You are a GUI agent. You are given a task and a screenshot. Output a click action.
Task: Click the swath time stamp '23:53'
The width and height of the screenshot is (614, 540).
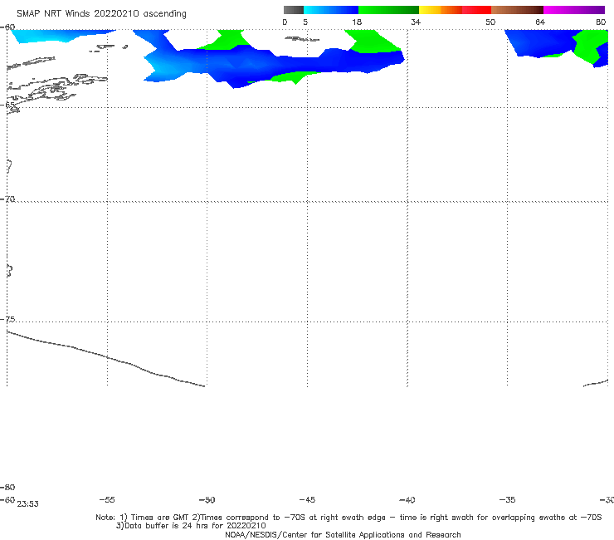coord(28,504)
